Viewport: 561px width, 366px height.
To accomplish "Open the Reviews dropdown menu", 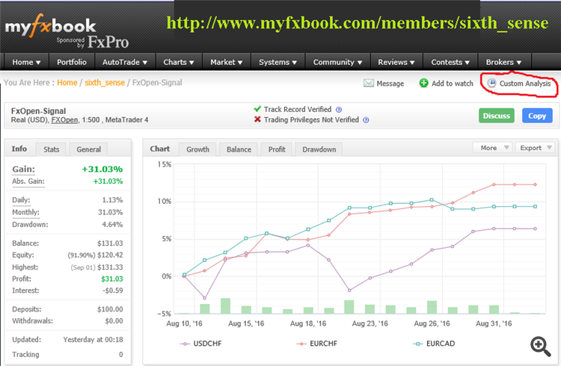I will click(x=396, y=62).
